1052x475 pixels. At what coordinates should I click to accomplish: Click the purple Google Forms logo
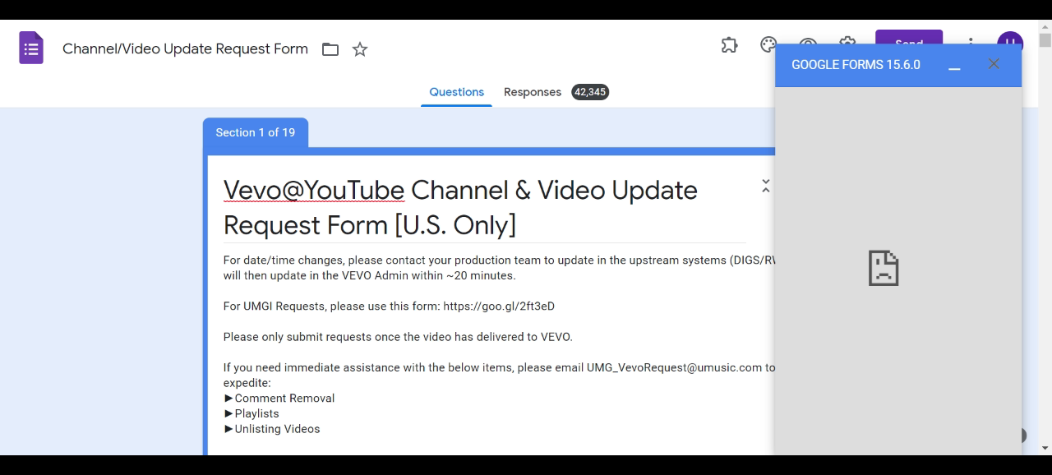coord(30,47)
